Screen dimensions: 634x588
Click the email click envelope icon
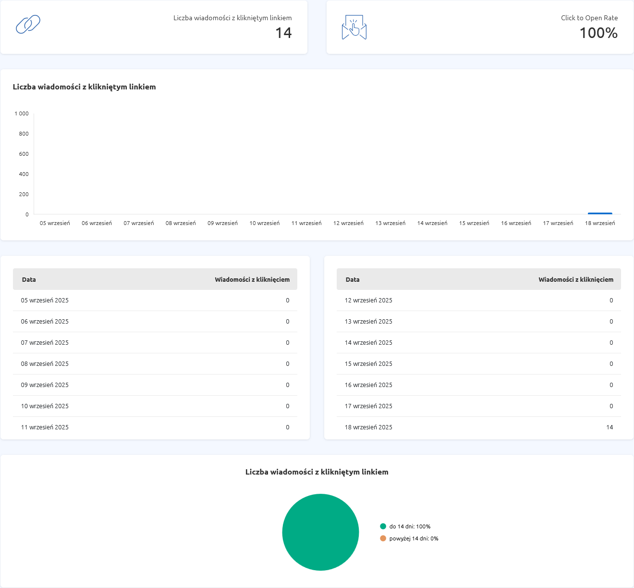[x=354, y=27]
